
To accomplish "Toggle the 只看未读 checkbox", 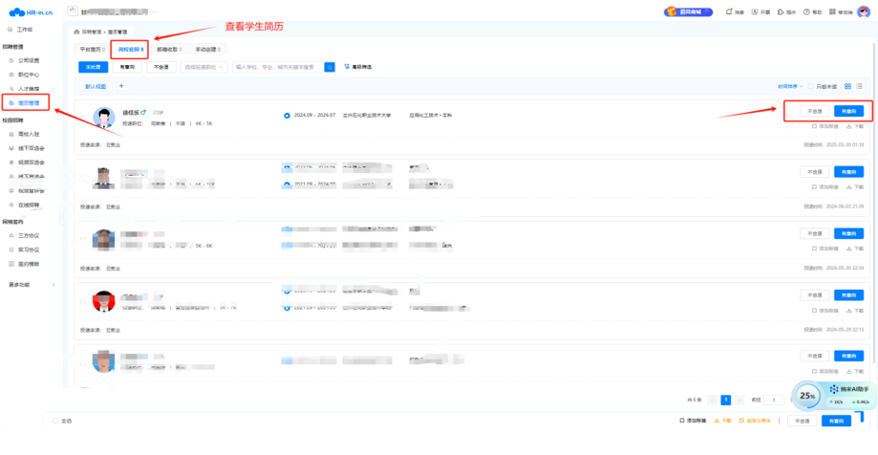I will tap(812, 86).
